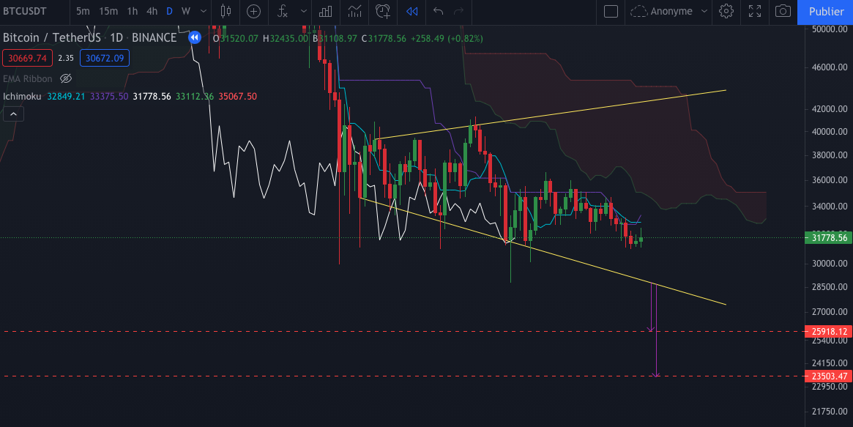Screen dimensions: 853x427
Task: Toggle EMA Ribbon visibility eye icon
Action: click(65, 78)
